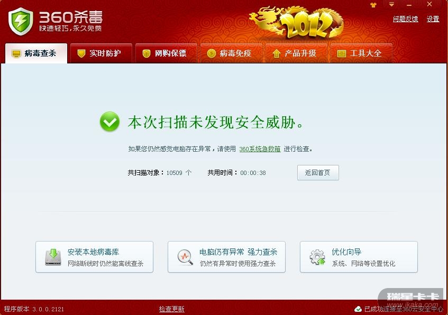Click the download icon for 安装本地病毒库
Screen dimensions: 448x315
53,257
